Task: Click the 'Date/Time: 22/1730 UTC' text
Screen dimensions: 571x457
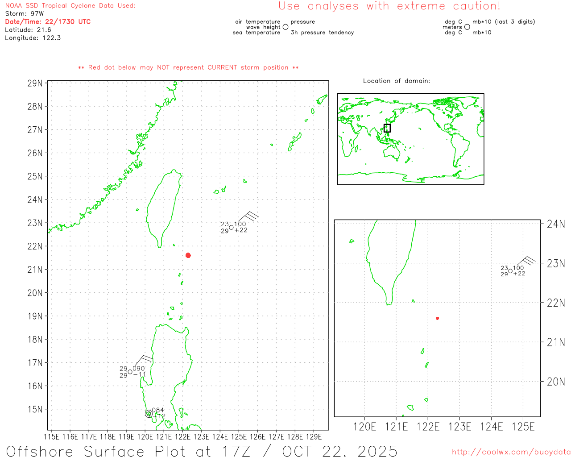Action: (48, 21)
